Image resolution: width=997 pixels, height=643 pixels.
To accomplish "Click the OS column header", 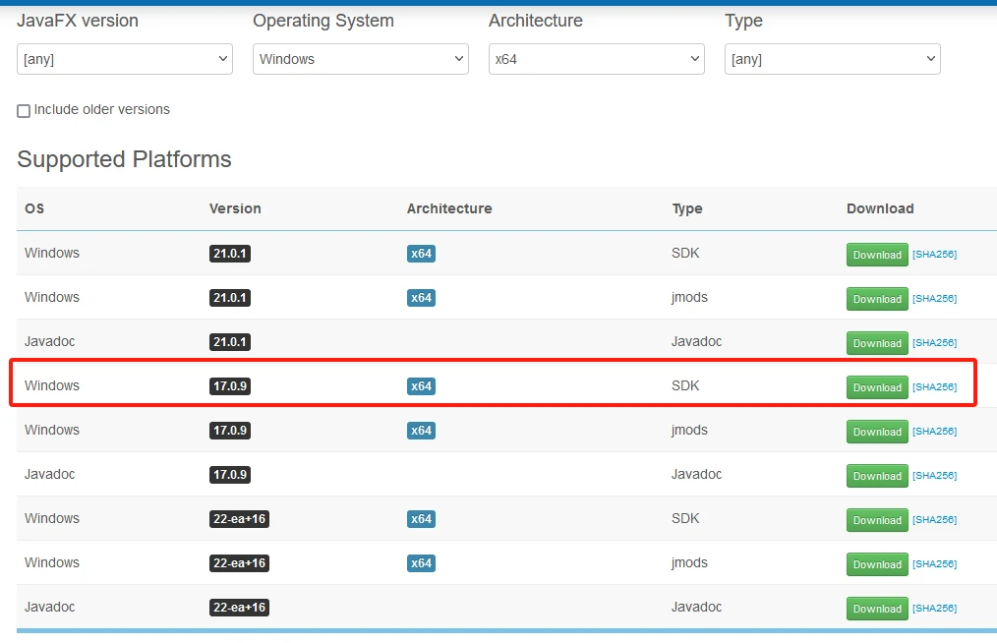I will coord(34,208).
